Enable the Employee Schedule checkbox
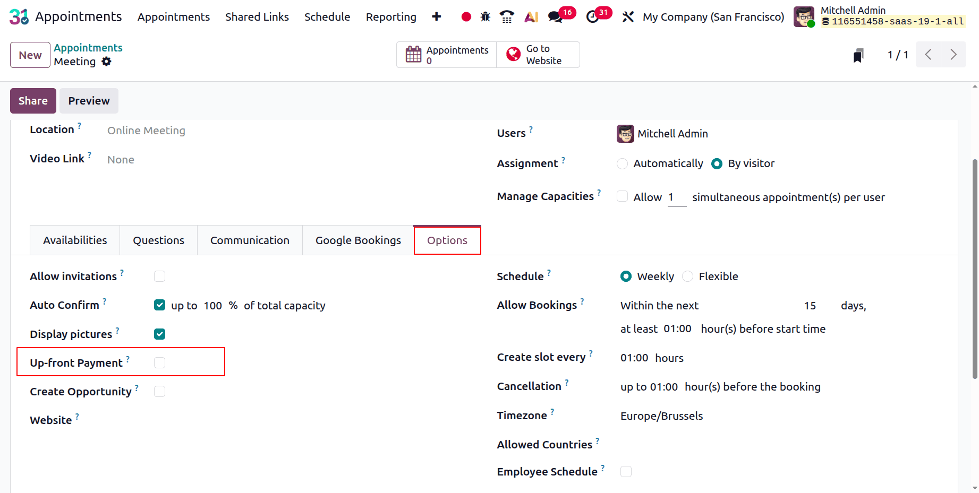Image resolution: width=979 pixels, height=493 pixels. tap(626, 472)
